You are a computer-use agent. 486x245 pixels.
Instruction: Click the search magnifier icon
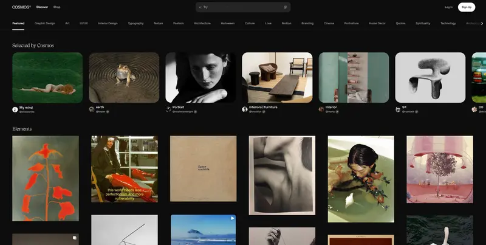point(200,7)
